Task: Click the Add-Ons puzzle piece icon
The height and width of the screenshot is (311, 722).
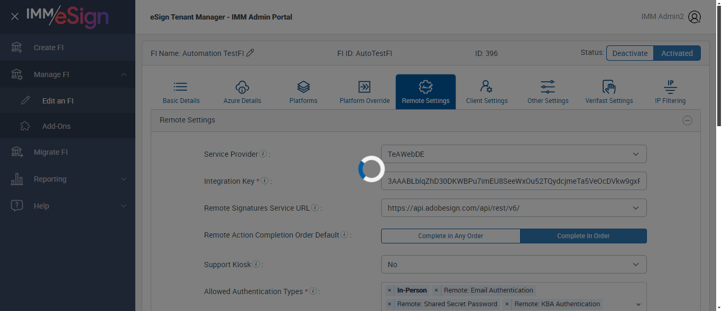Action: (25, 126)
